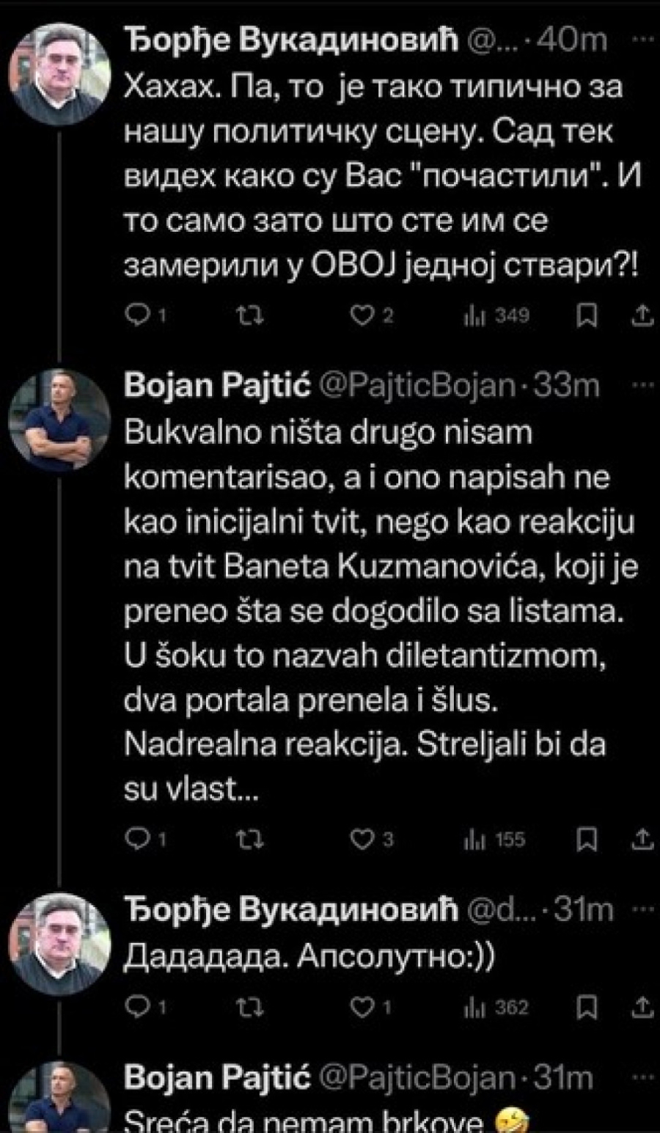Bookmark Vukadinović's 40m tweet
This screenshot has width=660, height=1133.
click(586, 316)
